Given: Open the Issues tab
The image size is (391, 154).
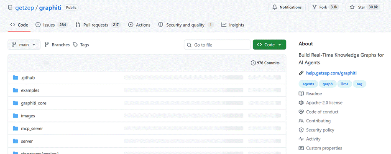Looking at the screenshot, I should point(51,25).
